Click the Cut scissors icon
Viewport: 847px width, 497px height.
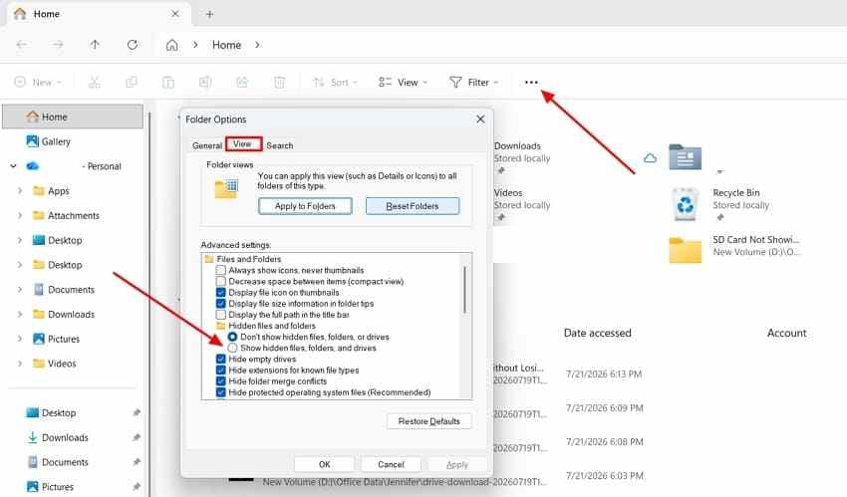coord(94,82)
